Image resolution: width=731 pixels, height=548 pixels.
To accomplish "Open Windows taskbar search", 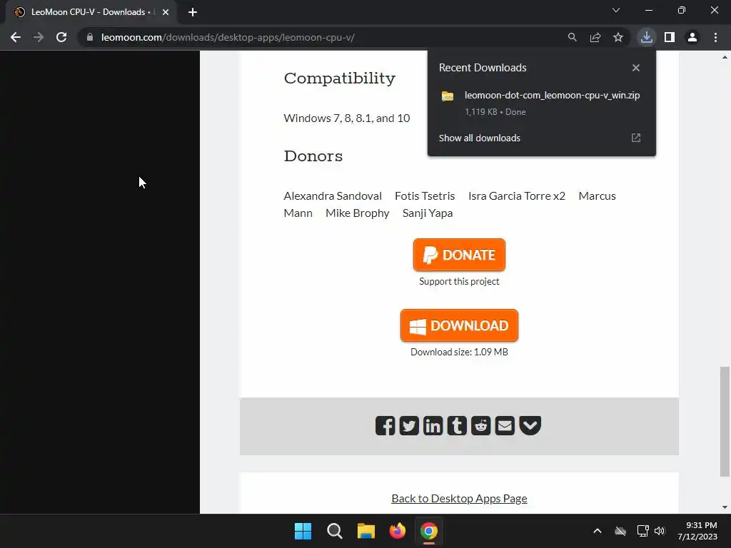I will coord(335,531).
